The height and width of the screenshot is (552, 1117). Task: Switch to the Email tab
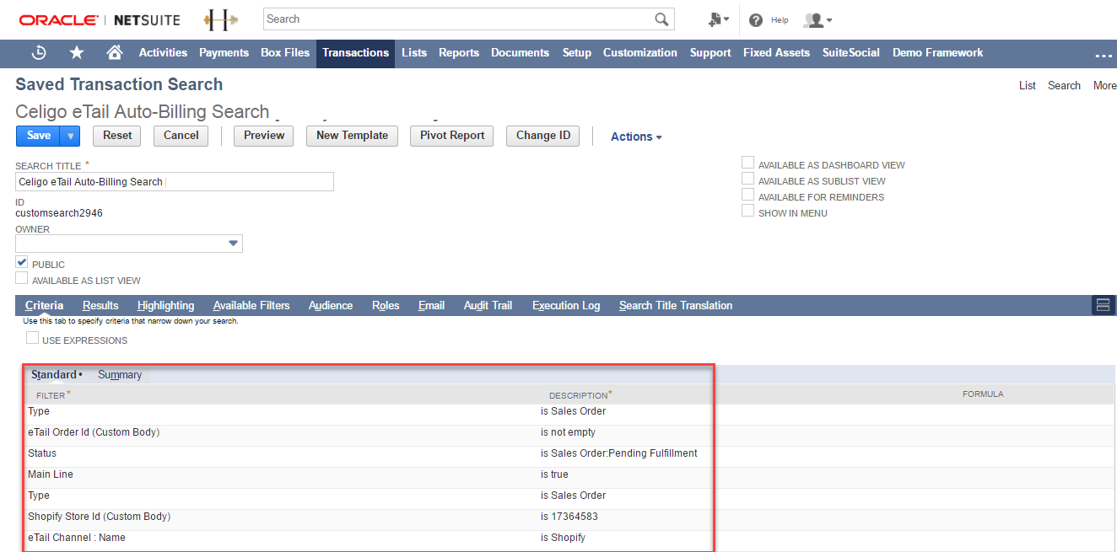click(x=431, y=305)
